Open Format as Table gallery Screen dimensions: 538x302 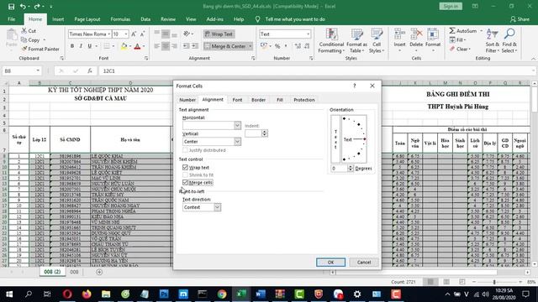click(x=356, y=41)
